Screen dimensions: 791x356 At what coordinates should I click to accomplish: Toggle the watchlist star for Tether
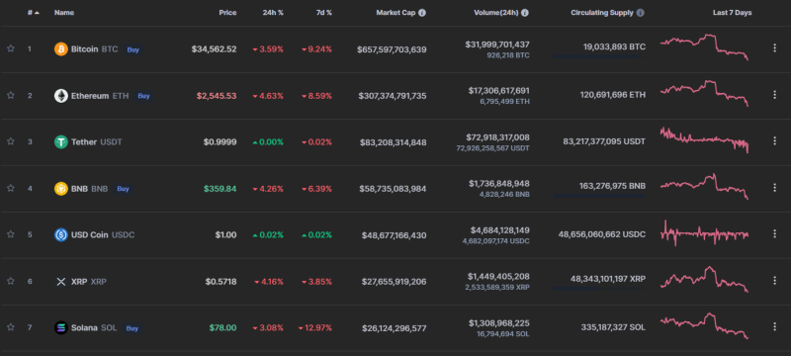[x=11, y=141]
